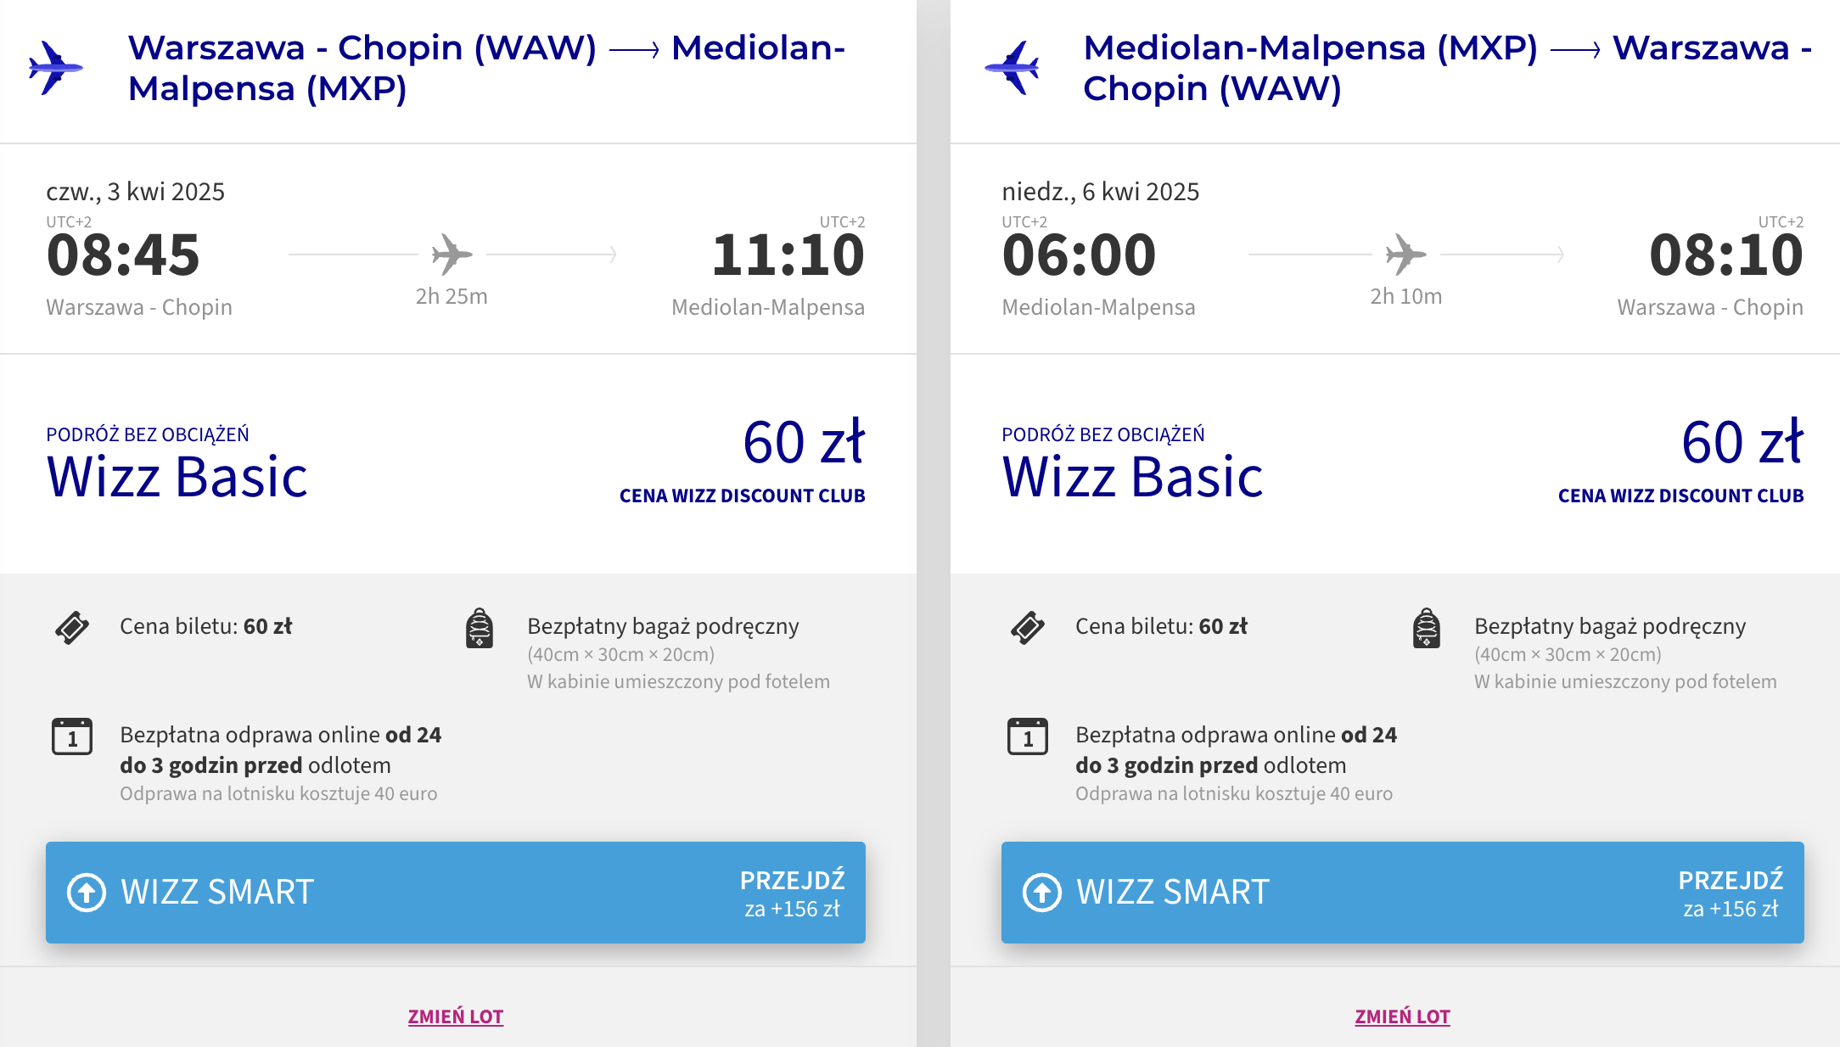Image resolution: width=1840 pixels, height=1047 pixels.
Task: Click the return Wizz Basic fare title
Action: pyautogui.click(x=1133, y=476)
